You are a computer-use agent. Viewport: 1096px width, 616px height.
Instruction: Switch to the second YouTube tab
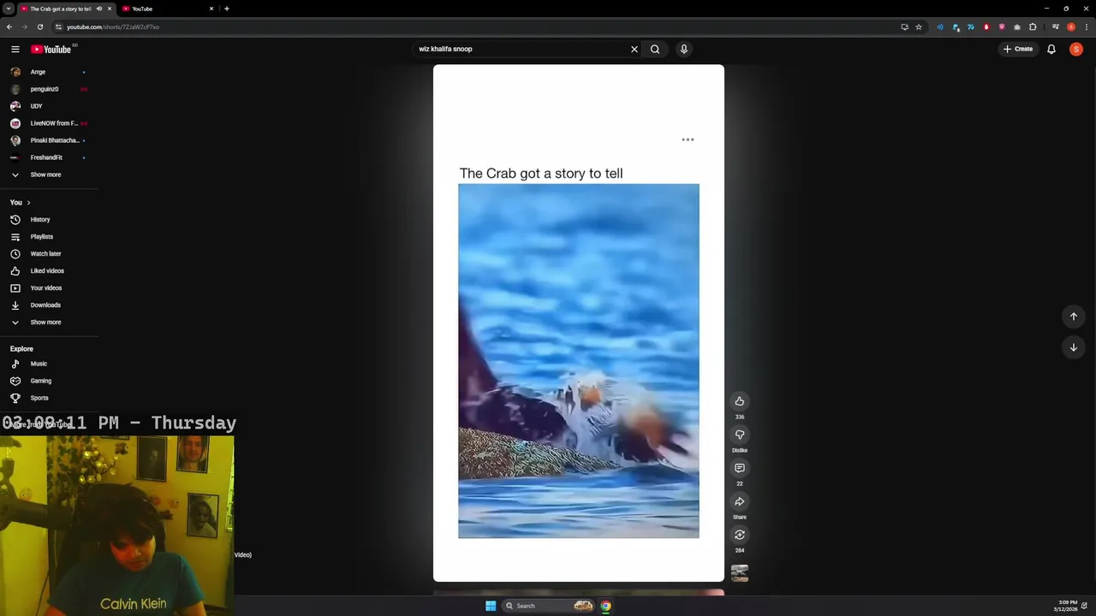coord(167,9)
